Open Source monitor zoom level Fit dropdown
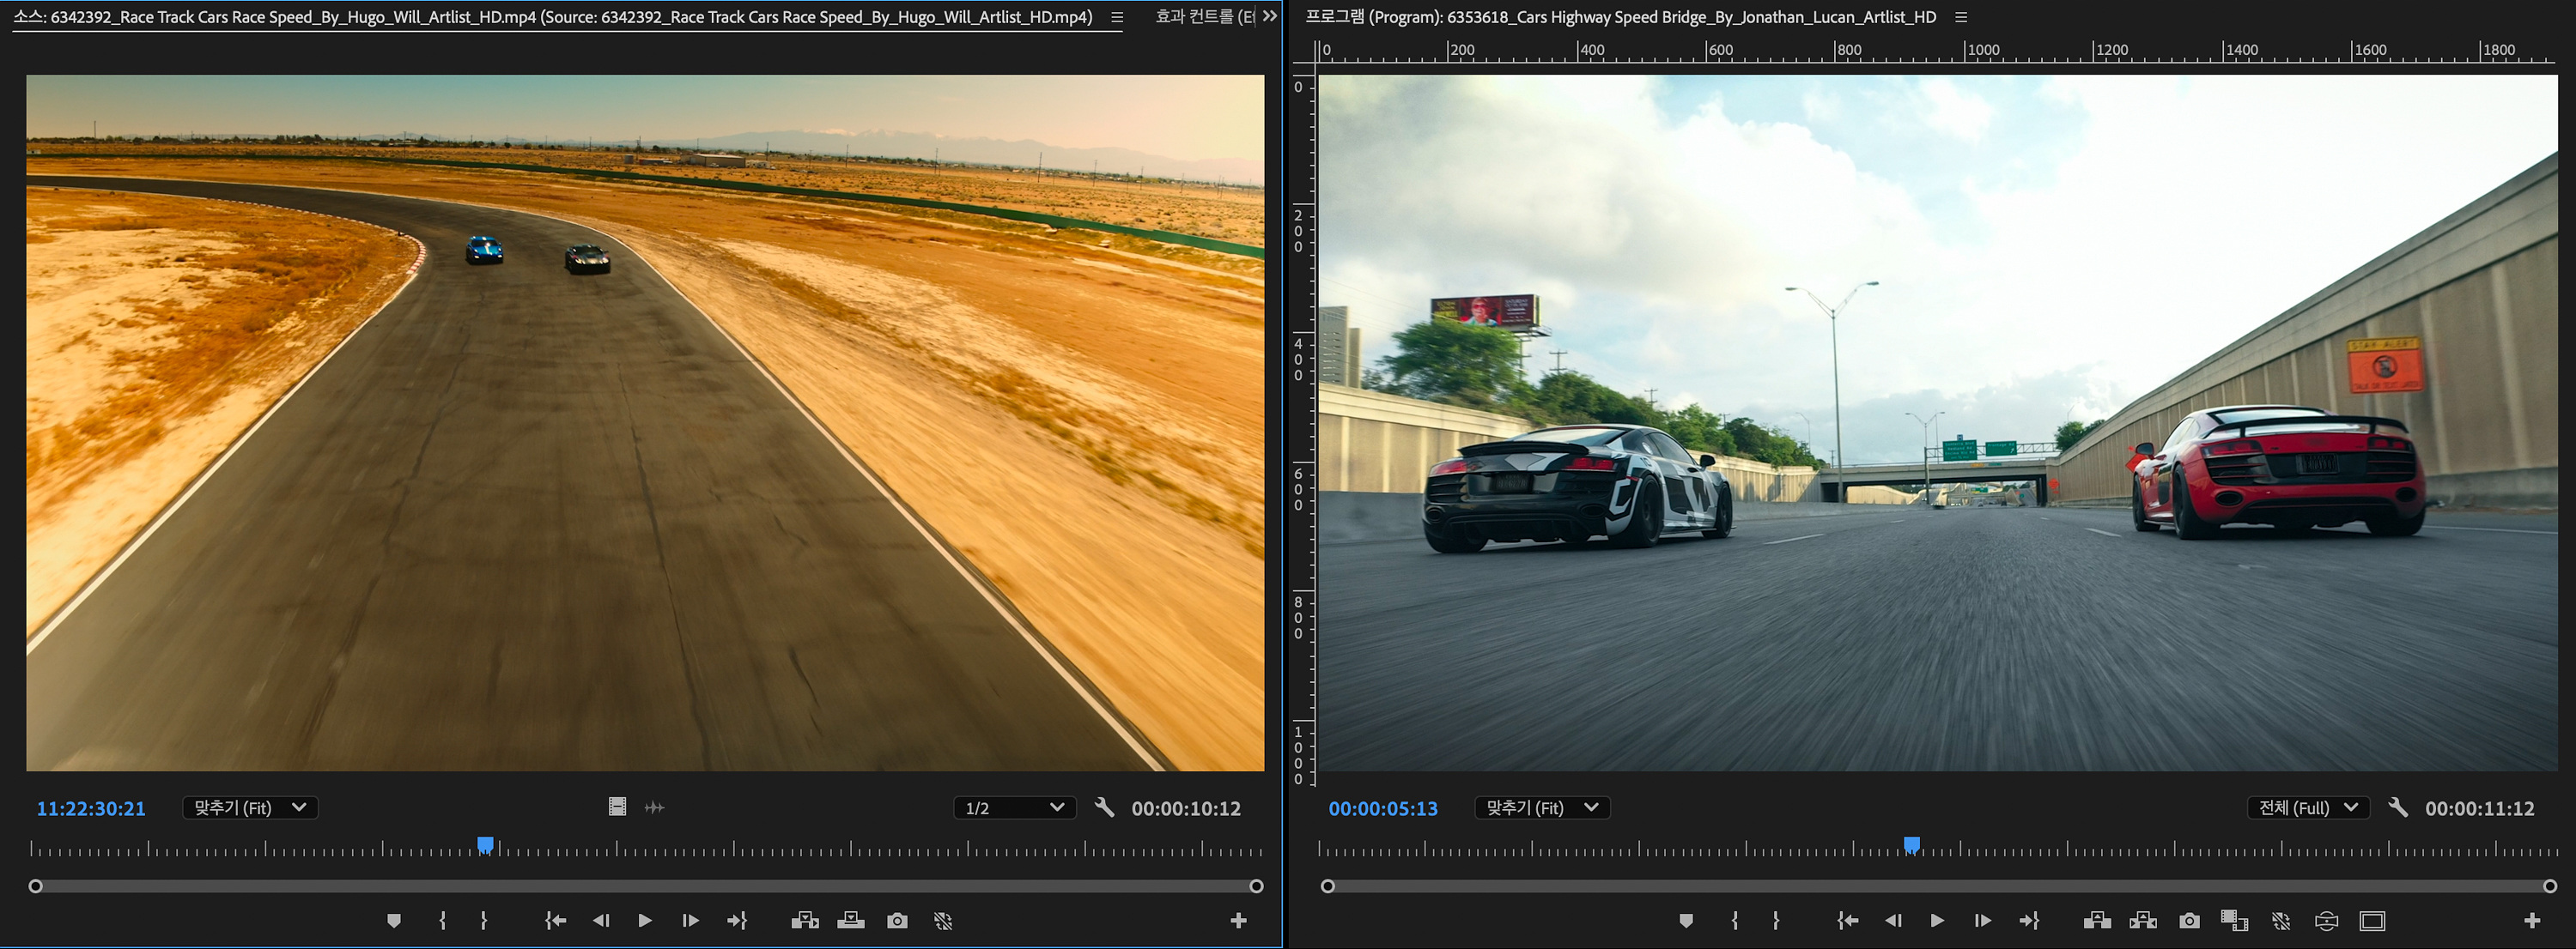 click(250, 807)
